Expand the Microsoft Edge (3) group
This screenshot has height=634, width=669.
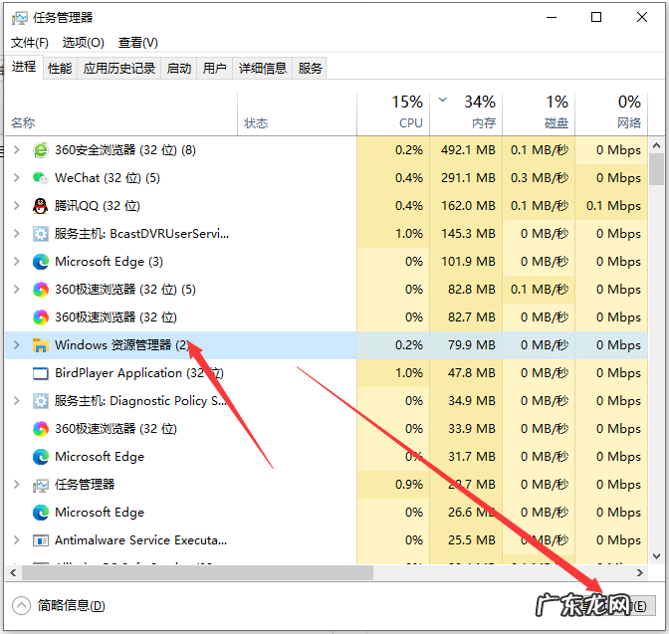click(x=17, y=262)
